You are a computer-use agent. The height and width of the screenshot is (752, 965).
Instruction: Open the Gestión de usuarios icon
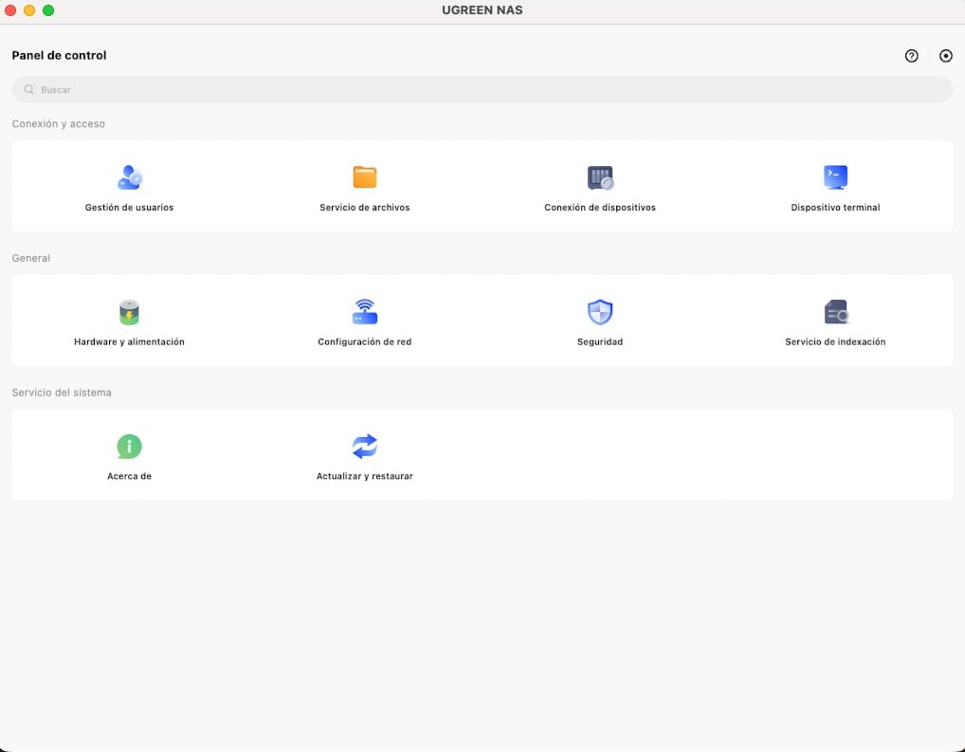129,177
